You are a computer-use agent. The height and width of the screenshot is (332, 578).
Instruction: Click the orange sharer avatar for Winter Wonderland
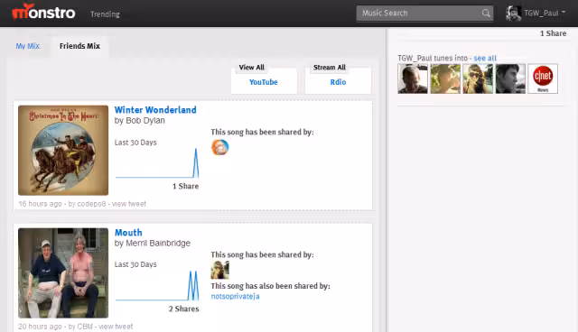[220, 147]
